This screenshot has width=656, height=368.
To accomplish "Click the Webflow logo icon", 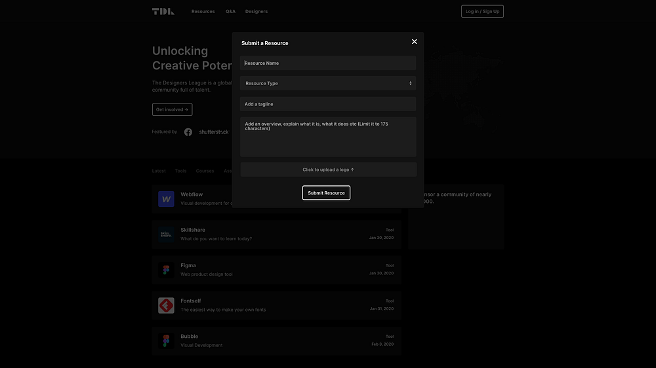I will tap(166, 199).
